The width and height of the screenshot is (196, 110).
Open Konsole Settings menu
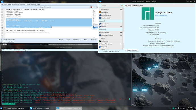[x=24, y=50]
